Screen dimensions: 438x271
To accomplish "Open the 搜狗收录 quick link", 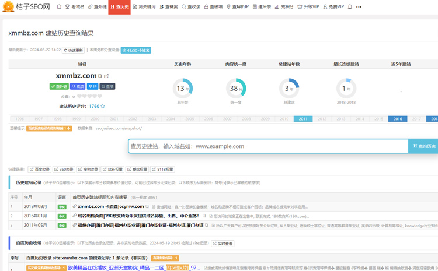I will tap(88, 169).
